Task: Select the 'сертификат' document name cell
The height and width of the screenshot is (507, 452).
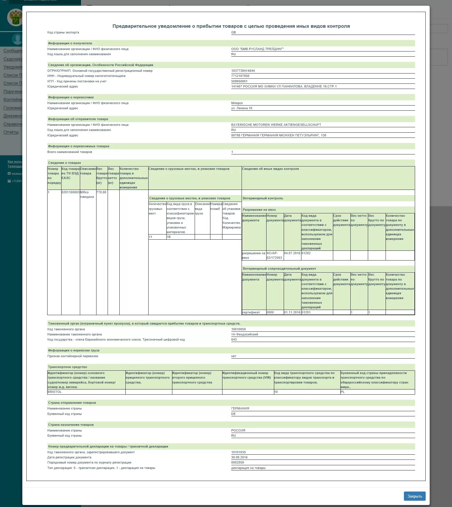Action: (254, 312)
